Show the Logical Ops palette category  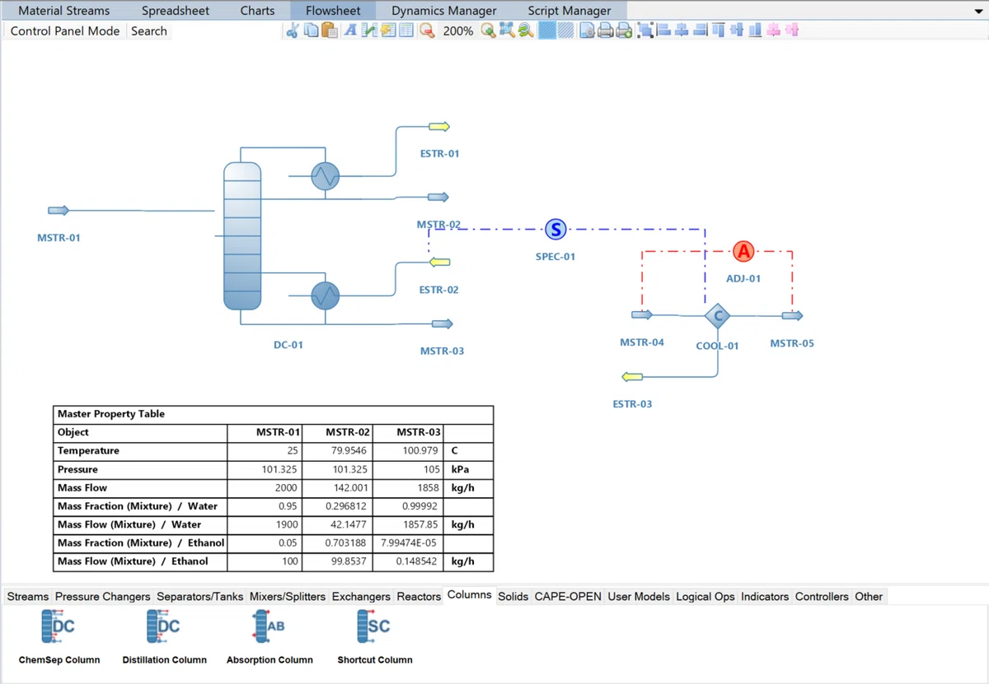pos(705,596)
